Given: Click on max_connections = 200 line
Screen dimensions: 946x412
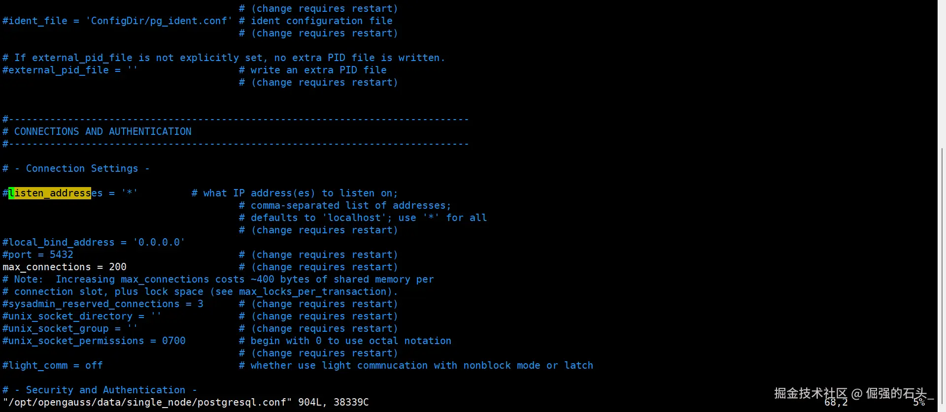Looking at the screenshot, I should pyautogui.click(x=65, y=267).
